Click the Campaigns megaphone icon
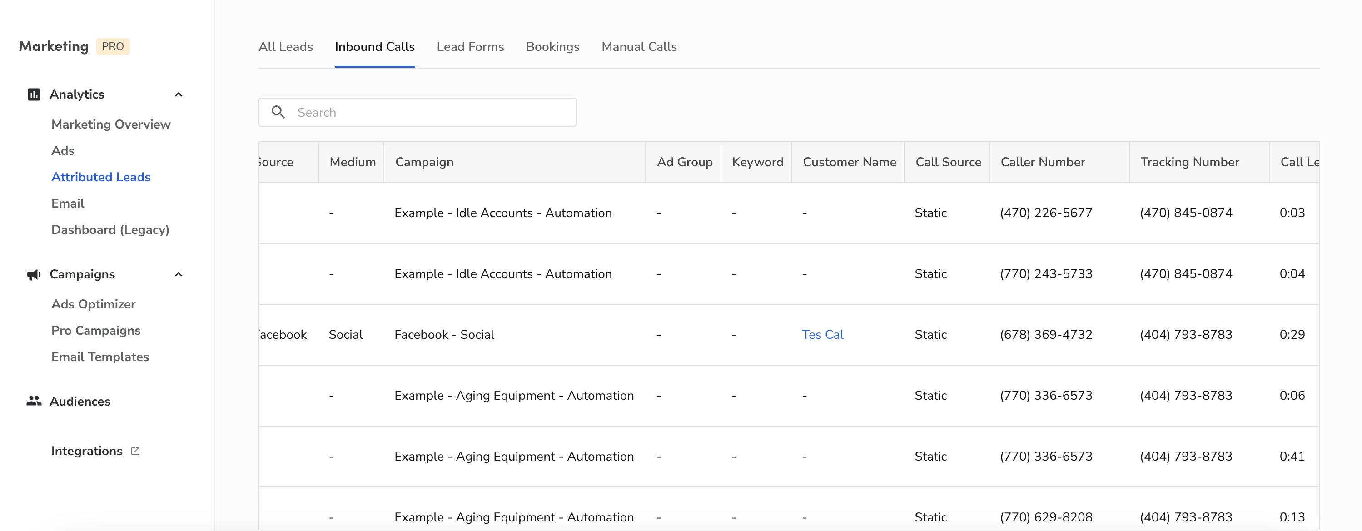Viewport: 1362px width, 531px height. tap(34, 274)
